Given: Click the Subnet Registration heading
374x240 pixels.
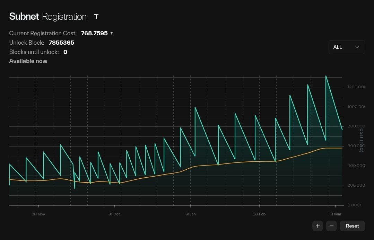Looking at the screenshot, I should tap(48, 17).
